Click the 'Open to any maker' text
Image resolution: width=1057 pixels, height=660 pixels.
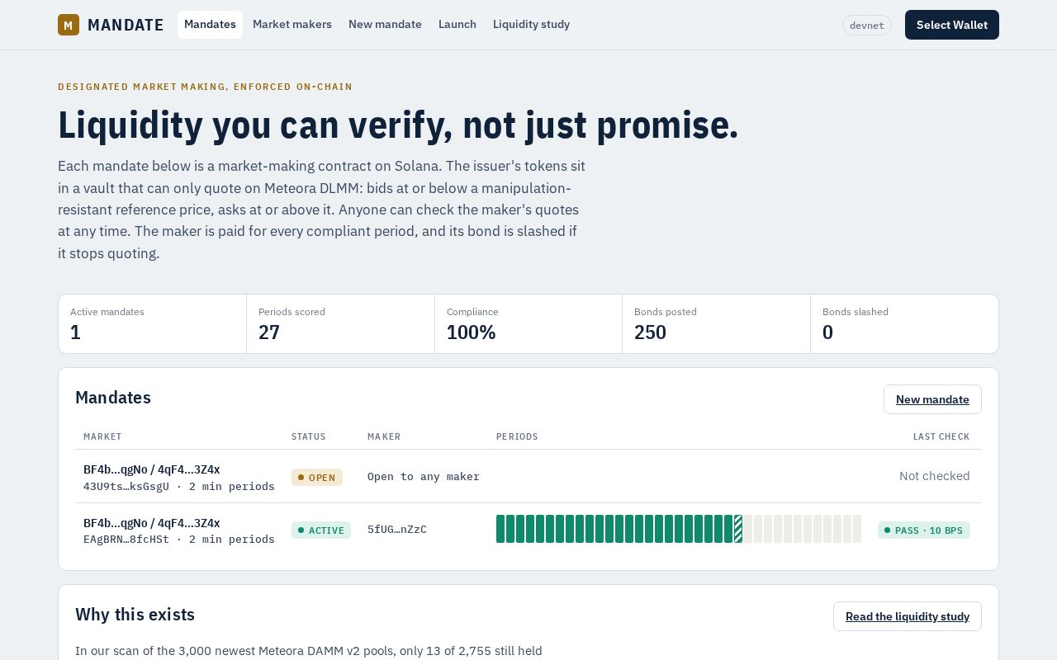pos(424,476)
